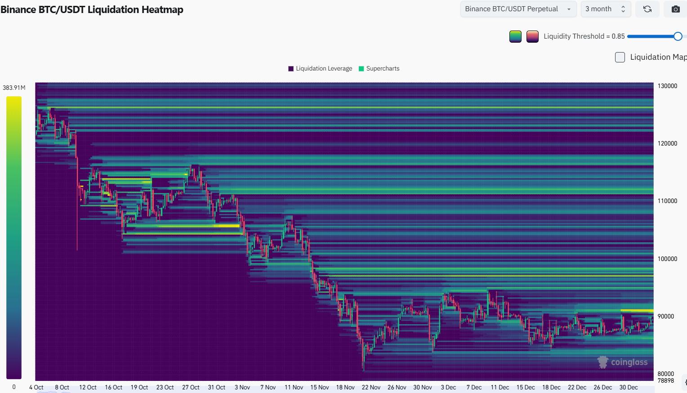The image size is (687, 393).
Task: Click the vertical color scale bar at left
Action: click(x=14, y=237)
